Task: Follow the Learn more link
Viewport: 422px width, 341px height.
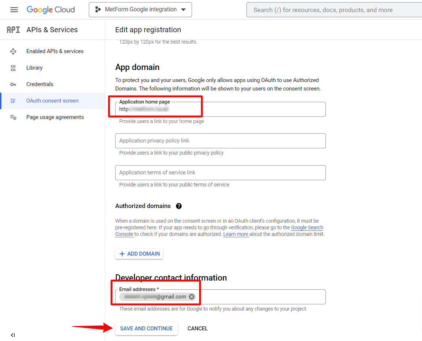Action: tap(236, 234)
